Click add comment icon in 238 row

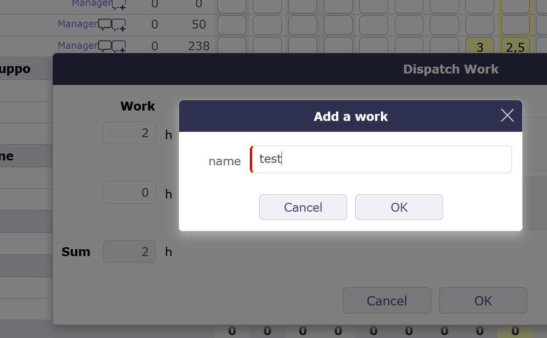pos(119,46)
